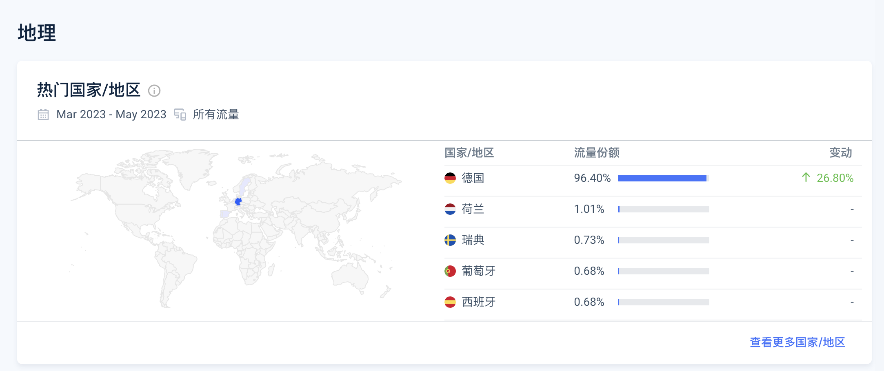Select the 荷兰 country name
This screenshot has width=884, height=371.
coord(473,209)
